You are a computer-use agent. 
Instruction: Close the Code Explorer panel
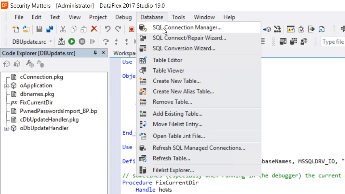(x=103, y=53)
